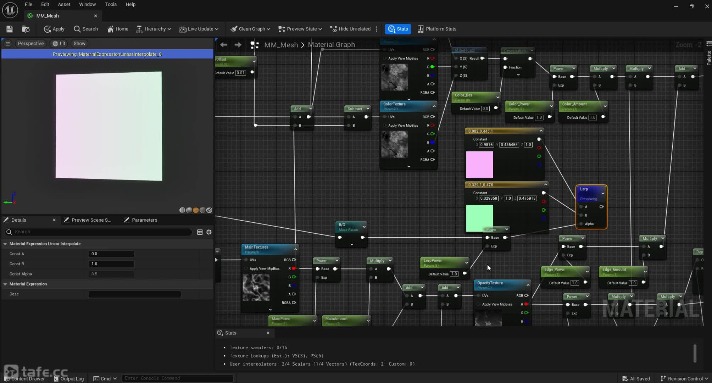This screenshot has width=712, height=383.
Task: Open the Tools menu
Action: pos(111,4)
